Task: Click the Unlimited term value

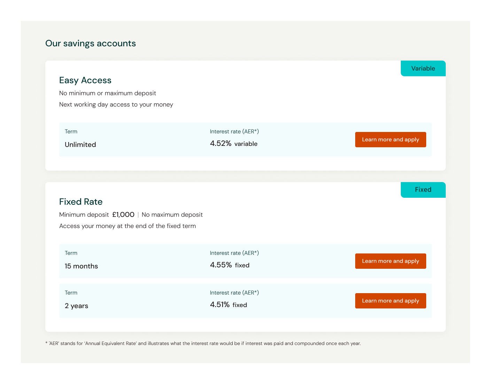Action: pos(80,144)
